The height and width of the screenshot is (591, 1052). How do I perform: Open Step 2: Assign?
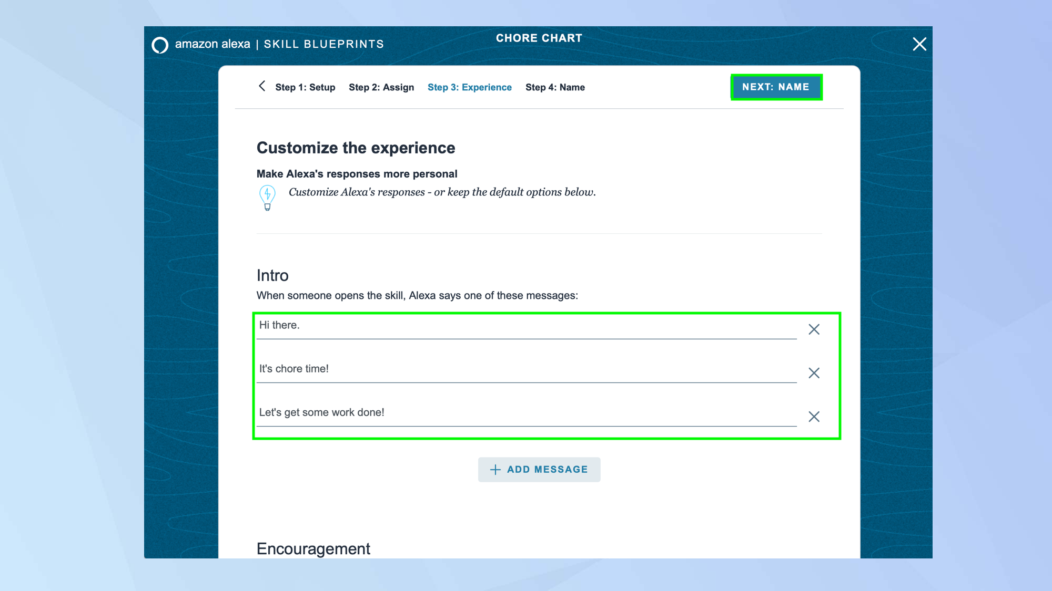click(x=381, y=87)
